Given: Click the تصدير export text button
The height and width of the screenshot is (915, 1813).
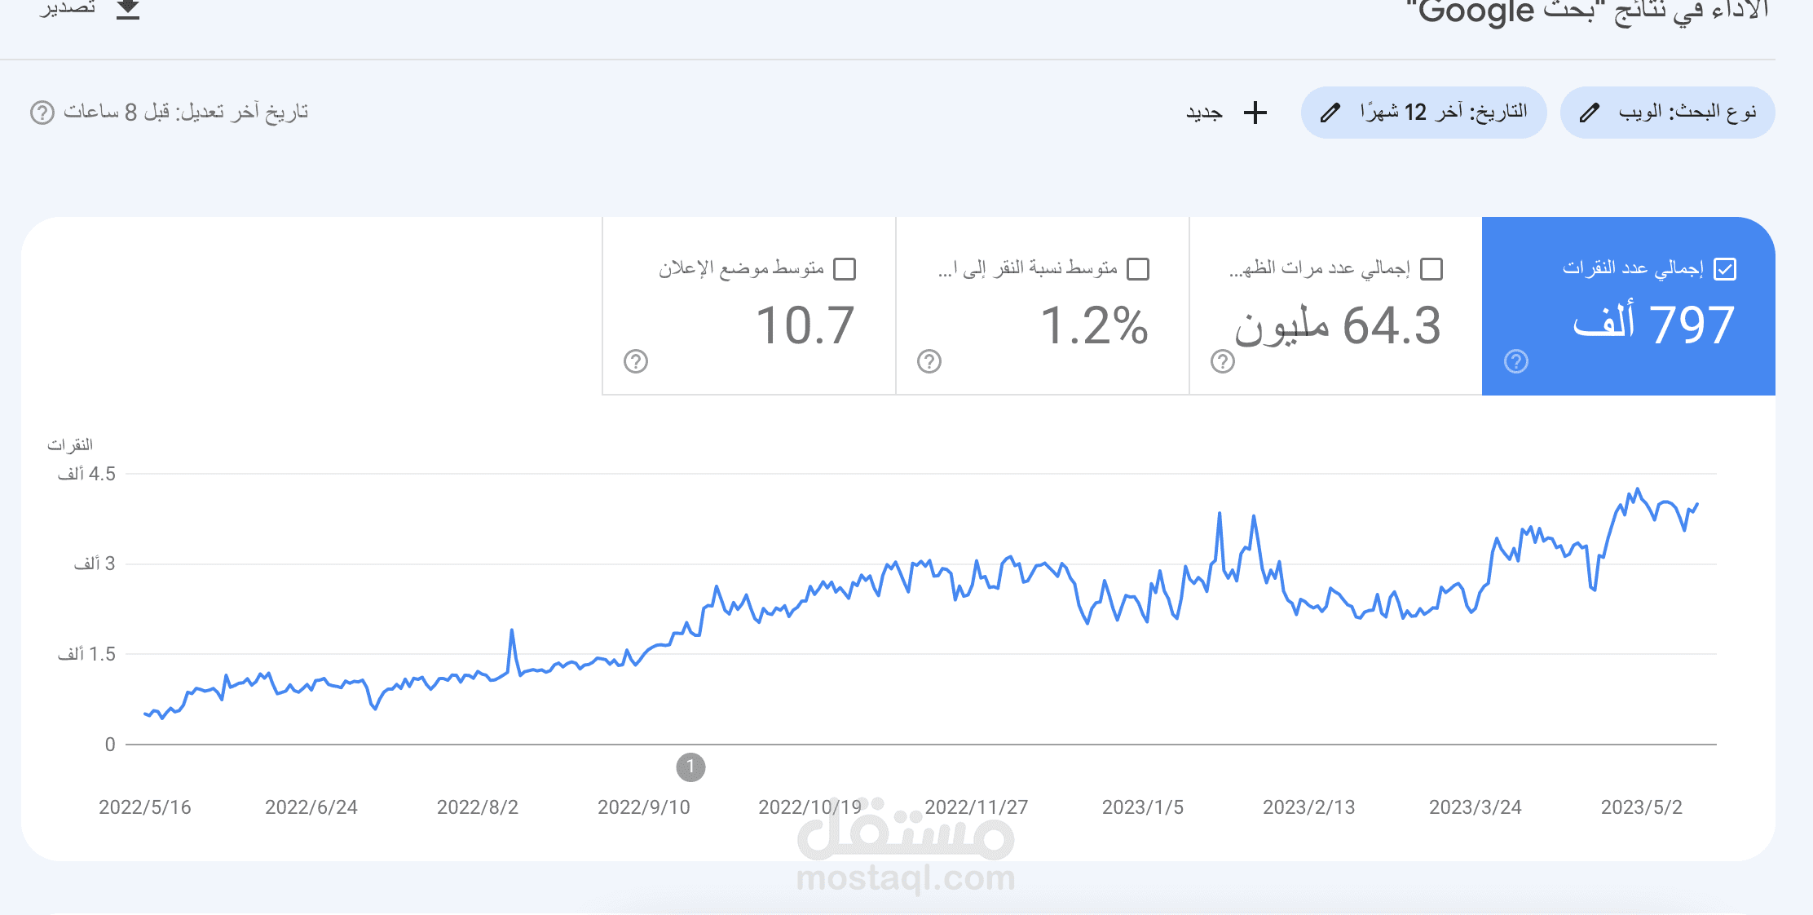Looking at the screenshot, I should [68, 8].
